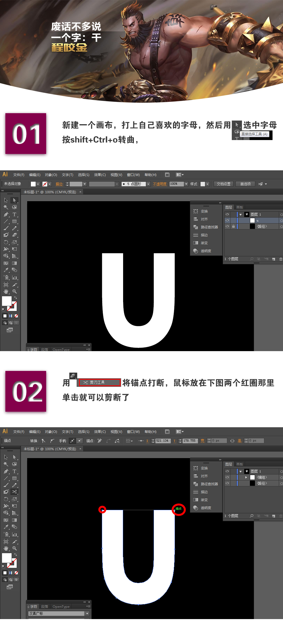Open 对象(O) menu in step 01 screenshot
Screen dimensions: 283x627
pyautogui.click(x=51, y=175)
